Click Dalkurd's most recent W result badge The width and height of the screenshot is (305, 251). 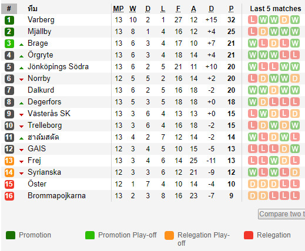point(295,90)
